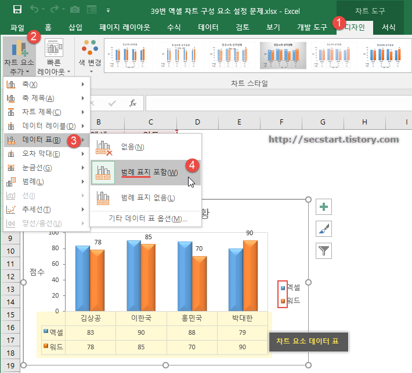Screen dimensions: 412x373
Task: Select the 데이터 표(B) menu item
Action: pyautogui.click(x=47, y=140)
